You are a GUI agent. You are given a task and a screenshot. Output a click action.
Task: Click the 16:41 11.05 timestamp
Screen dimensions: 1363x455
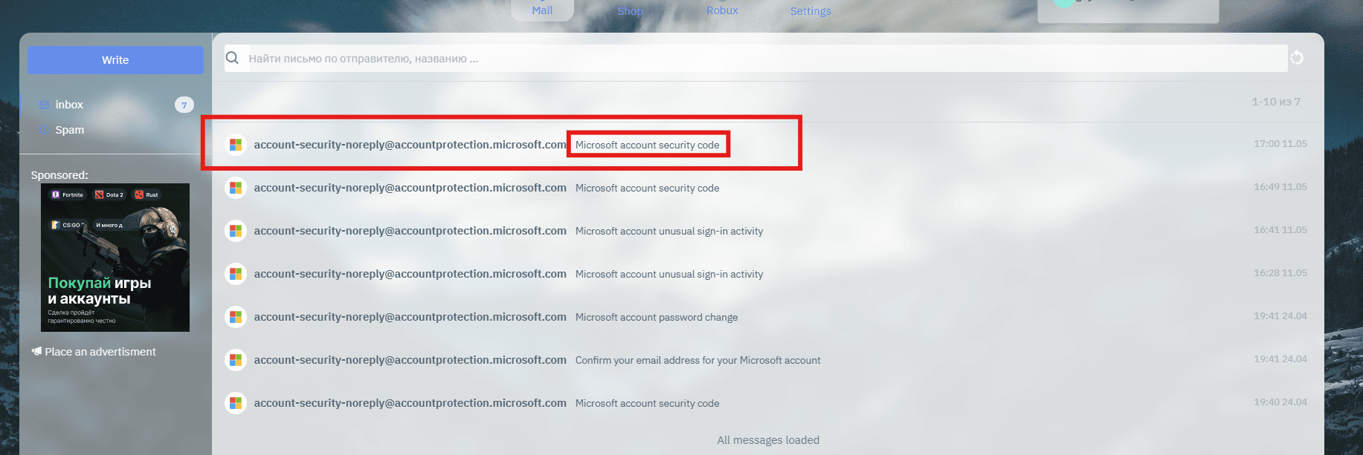tap(1280, 230)
